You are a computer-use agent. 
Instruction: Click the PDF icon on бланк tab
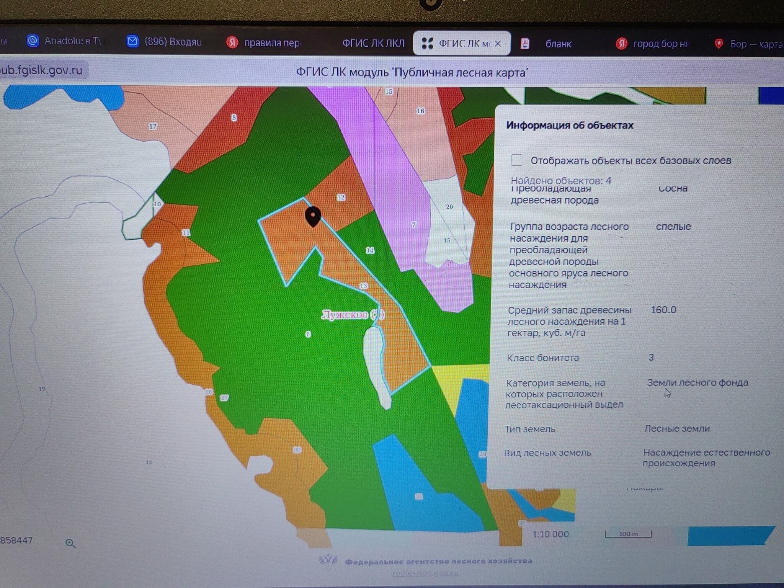[525, 44]
